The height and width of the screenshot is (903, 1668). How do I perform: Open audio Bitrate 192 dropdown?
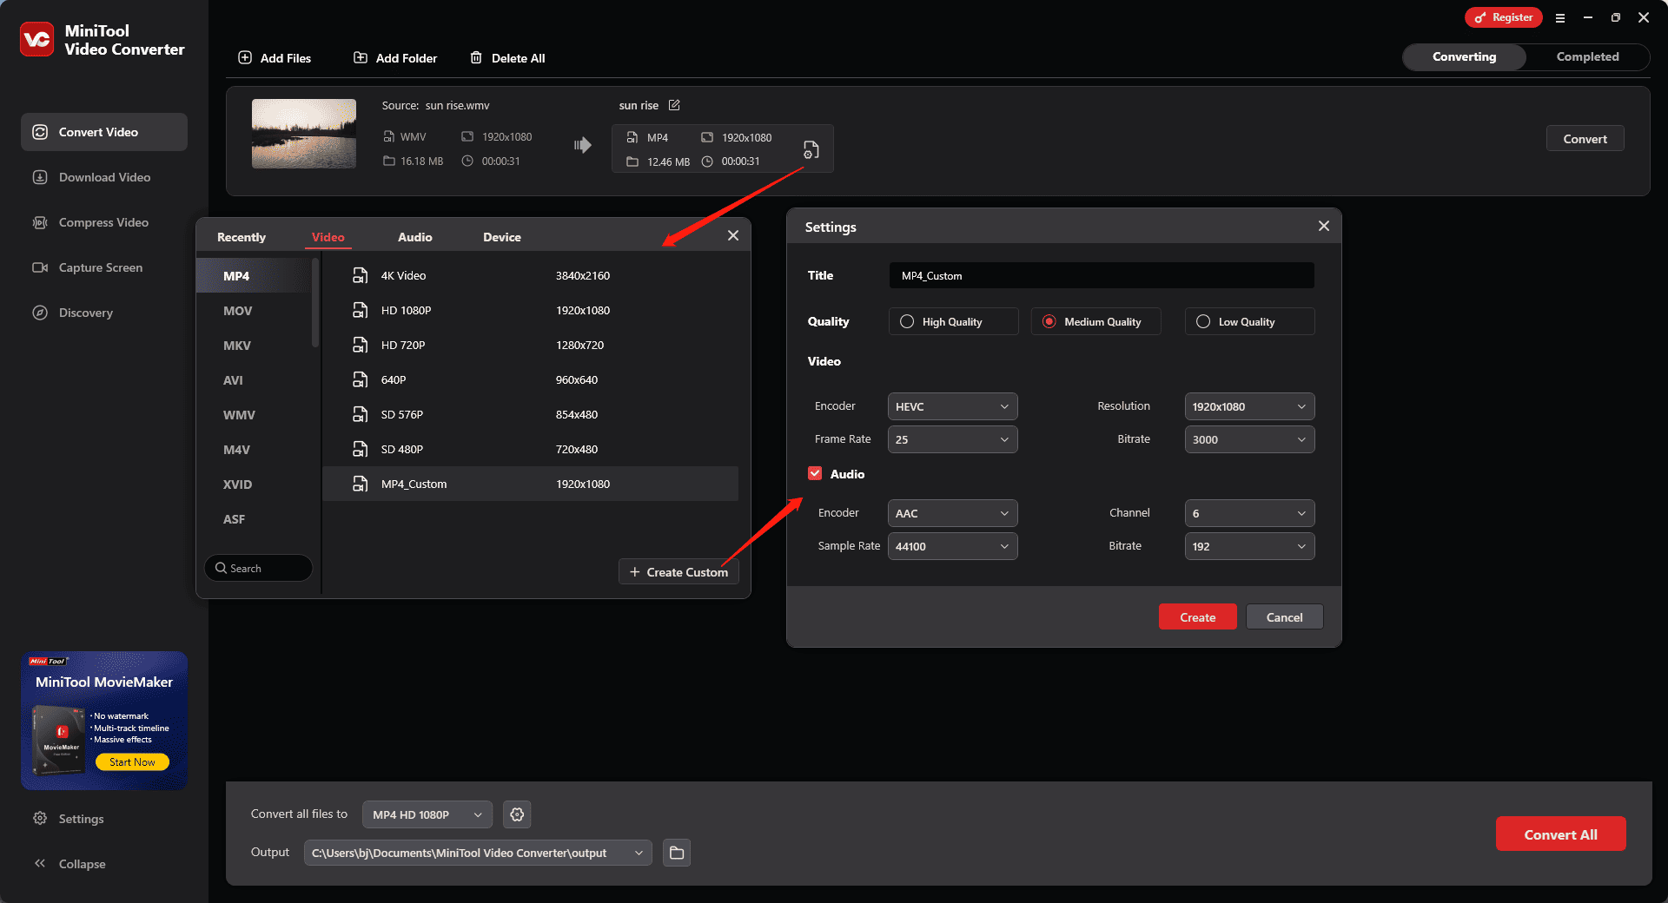[x=1249, y=546]
